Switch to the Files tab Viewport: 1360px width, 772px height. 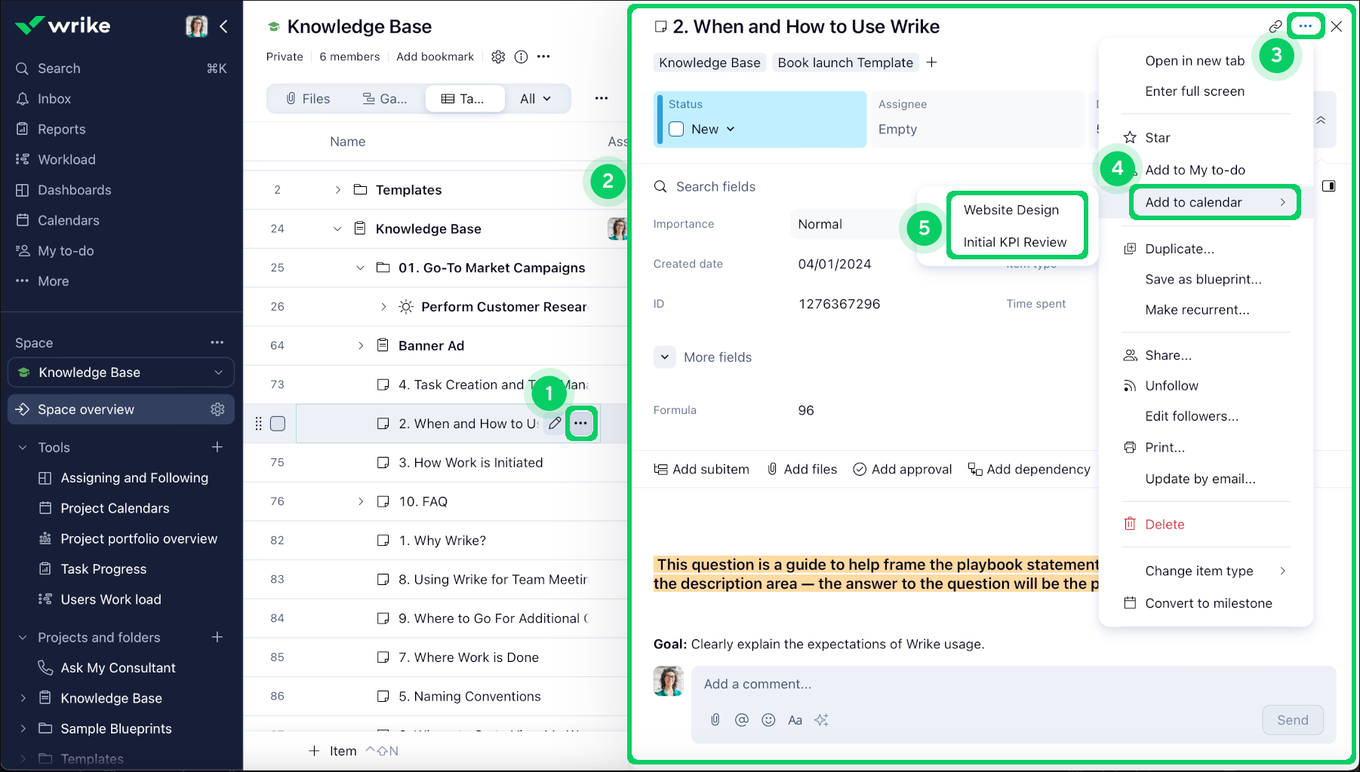pyautogui.click(x=308, y=99)
